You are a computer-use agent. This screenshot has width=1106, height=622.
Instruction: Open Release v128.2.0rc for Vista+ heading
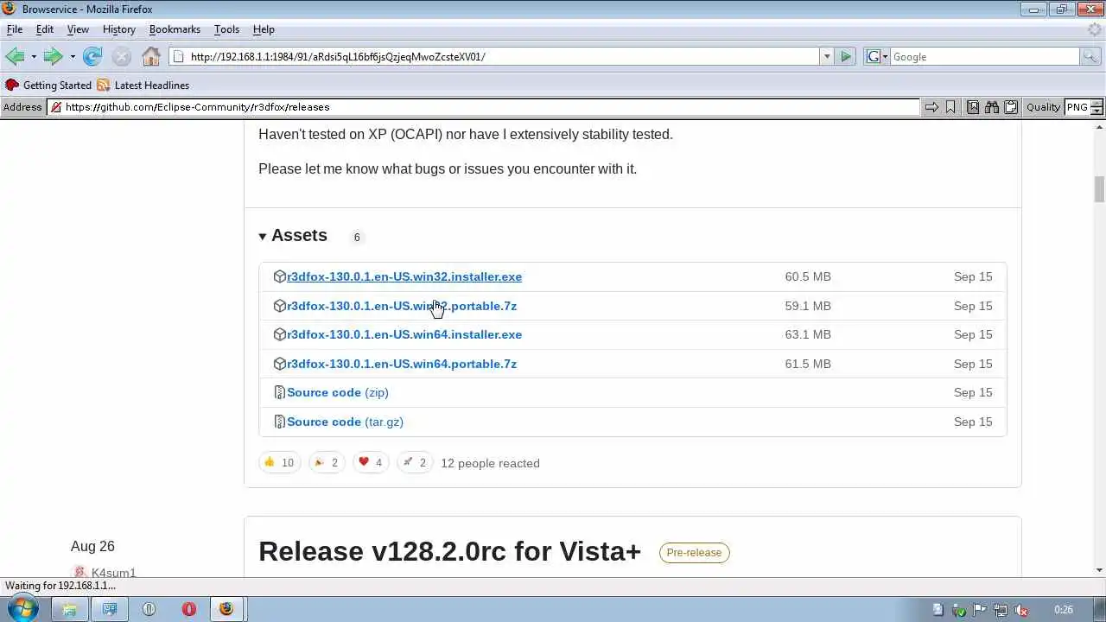tap(449, 551)
